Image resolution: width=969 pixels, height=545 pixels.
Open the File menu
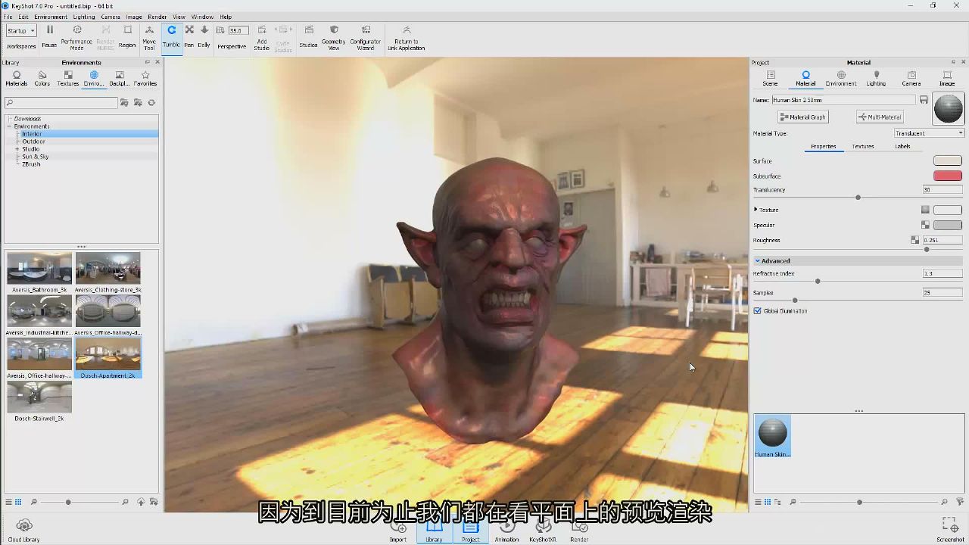pos(8,17)
